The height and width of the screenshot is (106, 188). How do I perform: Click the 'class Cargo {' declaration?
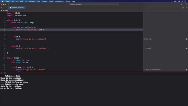click(x=14, y=58)
